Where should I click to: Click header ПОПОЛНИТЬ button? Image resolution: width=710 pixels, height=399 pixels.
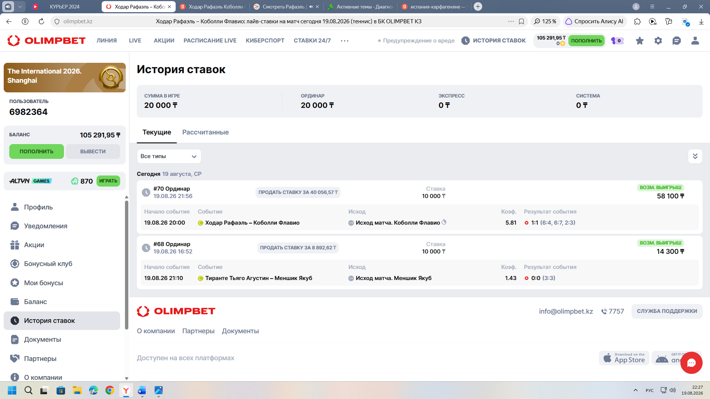click(x=586, y=41)
